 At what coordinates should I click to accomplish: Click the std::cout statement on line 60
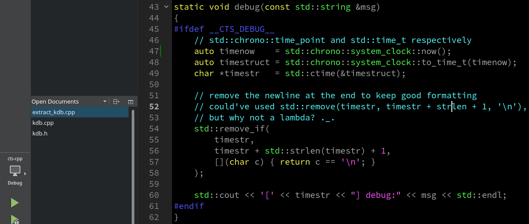tap(216, 195)
